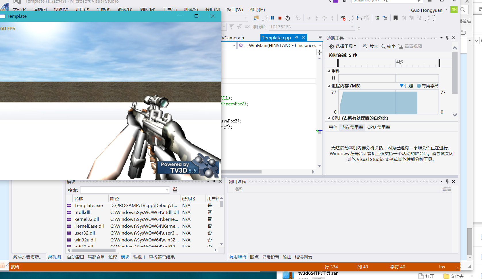The image size is (482, 279).
Task: Click the Step Over icon
Action: [x=324, y=18]
